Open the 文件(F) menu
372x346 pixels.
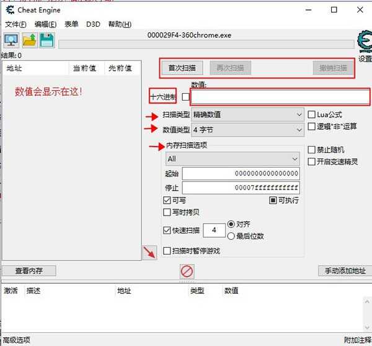15,24
